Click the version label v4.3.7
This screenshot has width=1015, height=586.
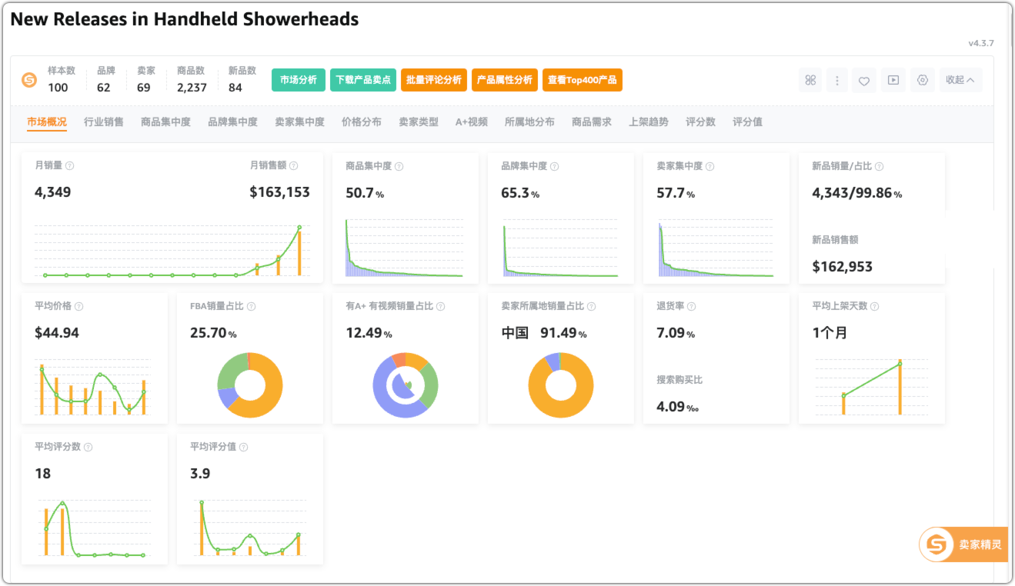click(x=981, y=43)
